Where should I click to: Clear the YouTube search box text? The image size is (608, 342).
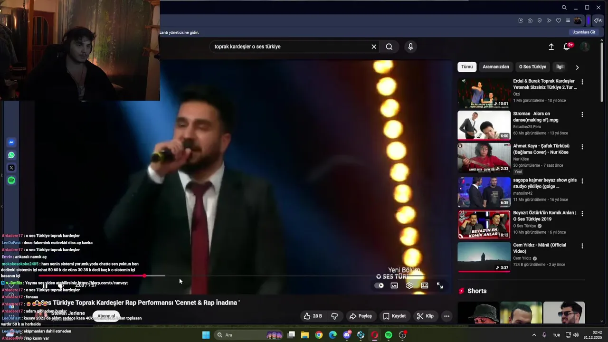coord(374,47)
